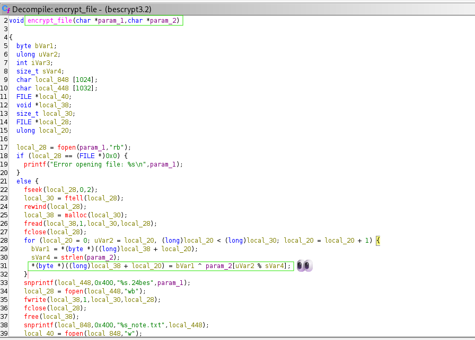Select the "%s.24bes" format string
Image resolution: width=475 pixels, height=340 pixels.
coord(135,282)
